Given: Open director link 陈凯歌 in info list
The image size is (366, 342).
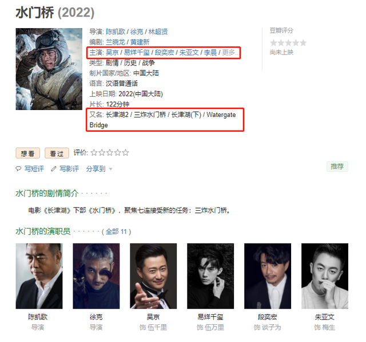Looking at the screenshot, I should click(x=116, y=32).
